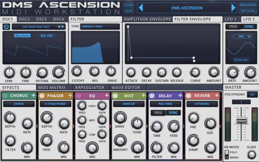Open the 6-Stage Phaser type dropdown
The width and height of the screenshot is (259, 162).
pyautogui.click(x=55, y=104)
